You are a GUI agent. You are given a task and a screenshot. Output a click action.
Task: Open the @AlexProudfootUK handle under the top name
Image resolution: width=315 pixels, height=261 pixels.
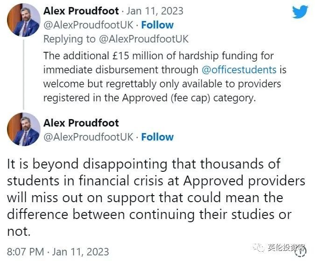[88, 25]
